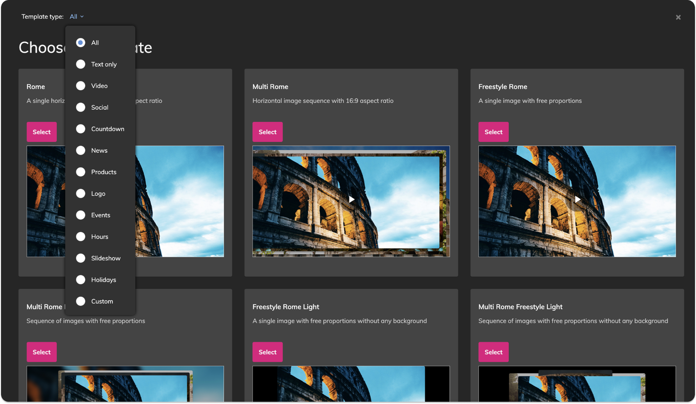Select the Hours radio option
The height and width of the screenshot is (404, 696).
81,237
